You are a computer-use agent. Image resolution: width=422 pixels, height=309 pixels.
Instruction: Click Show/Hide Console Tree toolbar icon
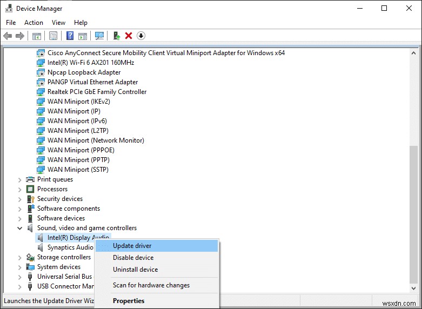pyautogui.click(x=37, y=36)
